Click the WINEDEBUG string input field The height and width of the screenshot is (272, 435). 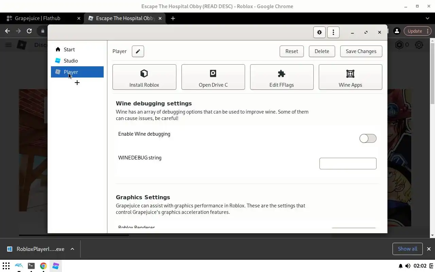[348, 164]
